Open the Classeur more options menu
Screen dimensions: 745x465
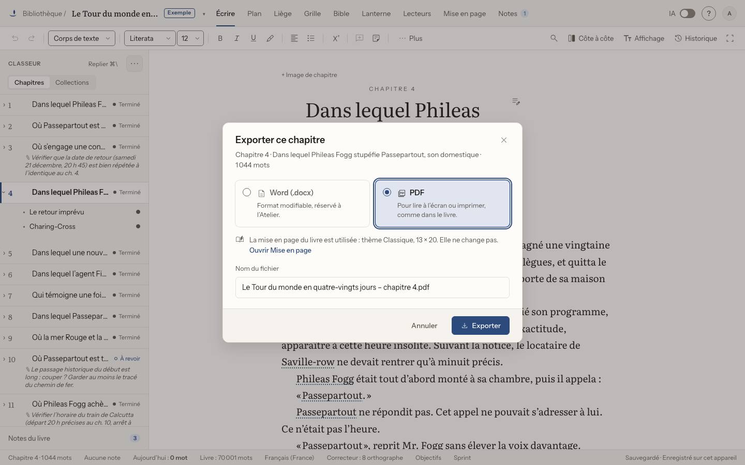(x=135, y=64)
